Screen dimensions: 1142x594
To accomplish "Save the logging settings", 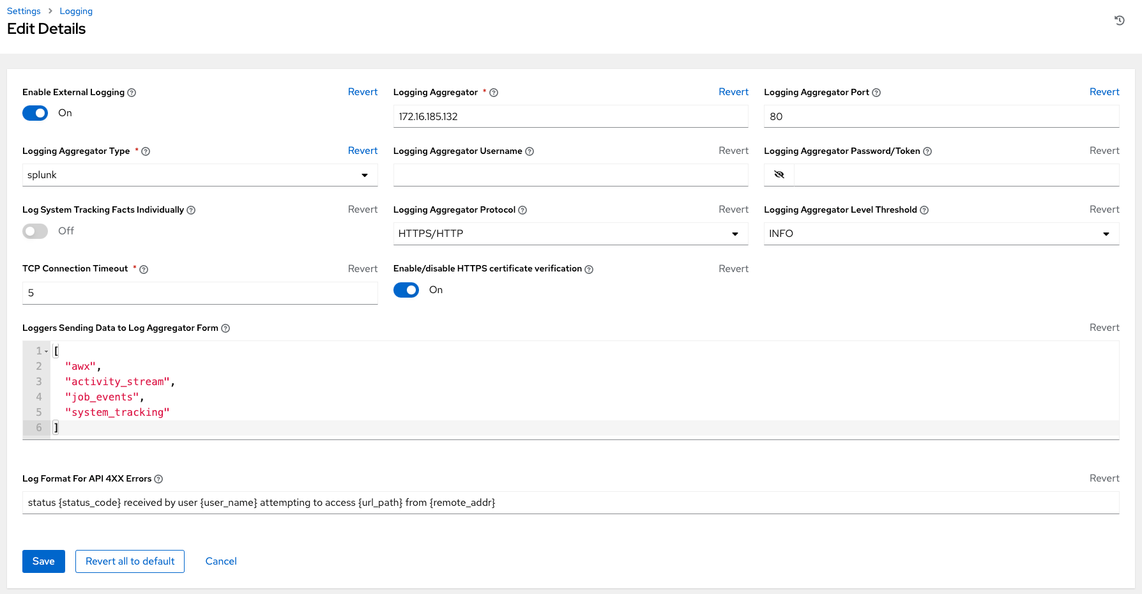I will point(43,561).
